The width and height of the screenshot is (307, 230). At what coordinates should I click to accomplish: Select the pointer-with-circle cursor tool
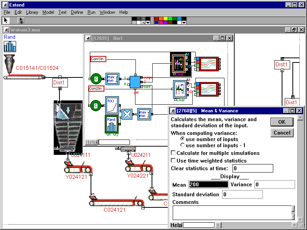coord(21,20)
